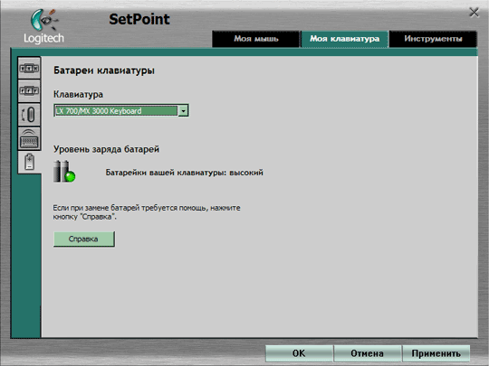Viewport: 489px width, 366px height.
Task: Click the SetPoint title text
Action: (139, 19)
